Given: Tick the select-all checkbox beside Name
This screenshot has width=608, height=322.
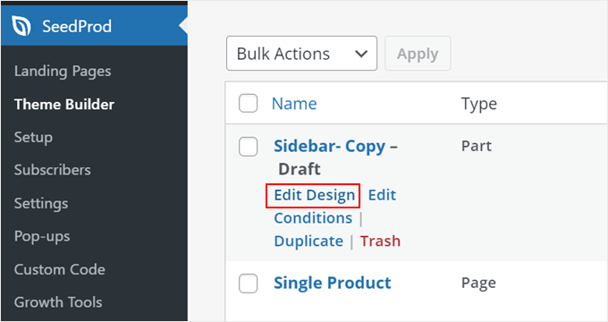Looking at the screenshot, I should click(249, 103).
